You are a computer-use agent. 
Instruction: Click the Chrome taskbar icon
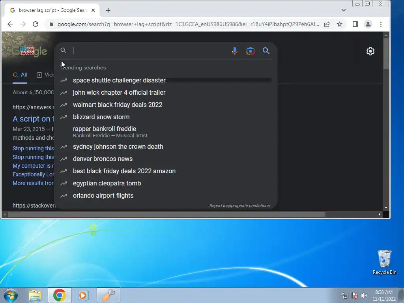(x=59, y=295)
